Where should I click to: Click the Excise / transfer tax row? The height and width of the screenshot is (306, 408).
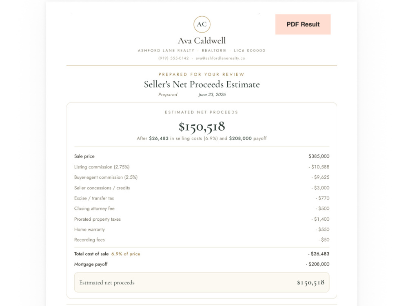202,198
